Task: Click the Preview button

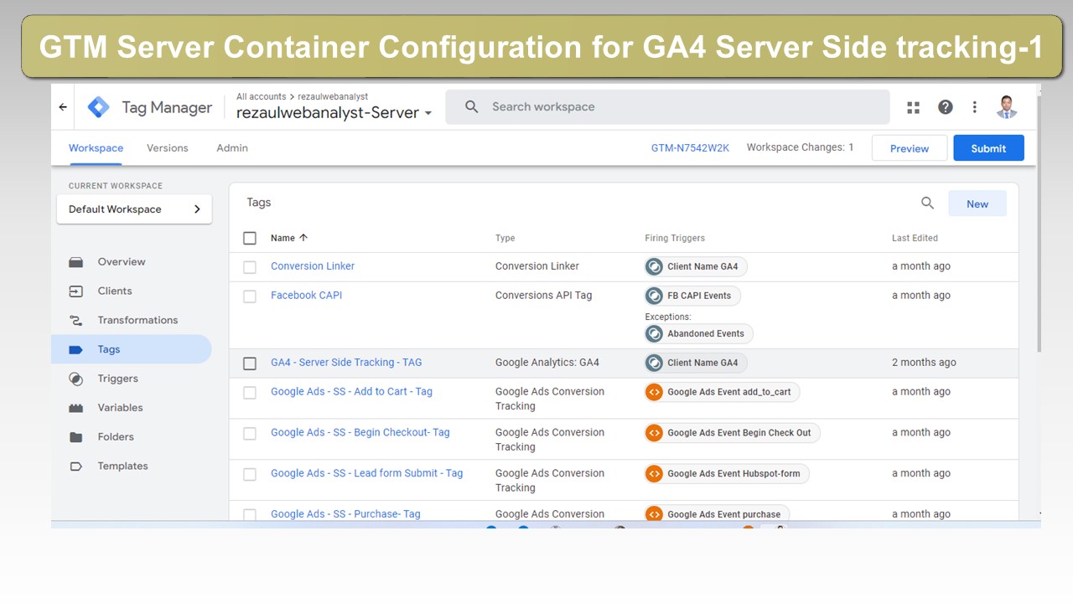Action: coord(910,148)
